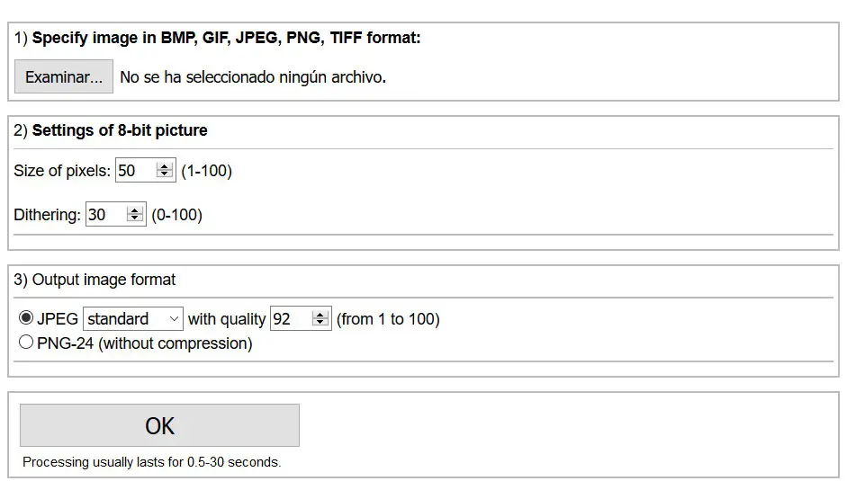Viewport: 847px width, 481px height.
Task: Decrease JPEG quality with down arrow
Action: pos(320,323)
